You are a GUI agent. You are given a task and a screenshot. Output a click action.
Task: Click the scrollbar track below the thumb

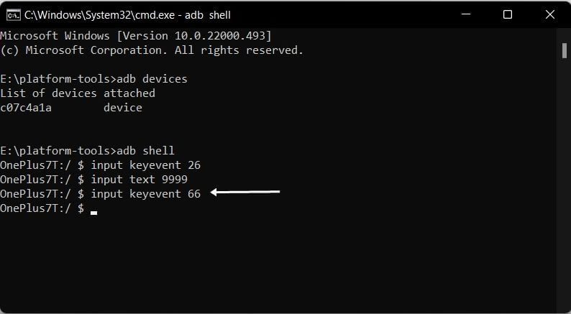565,180
